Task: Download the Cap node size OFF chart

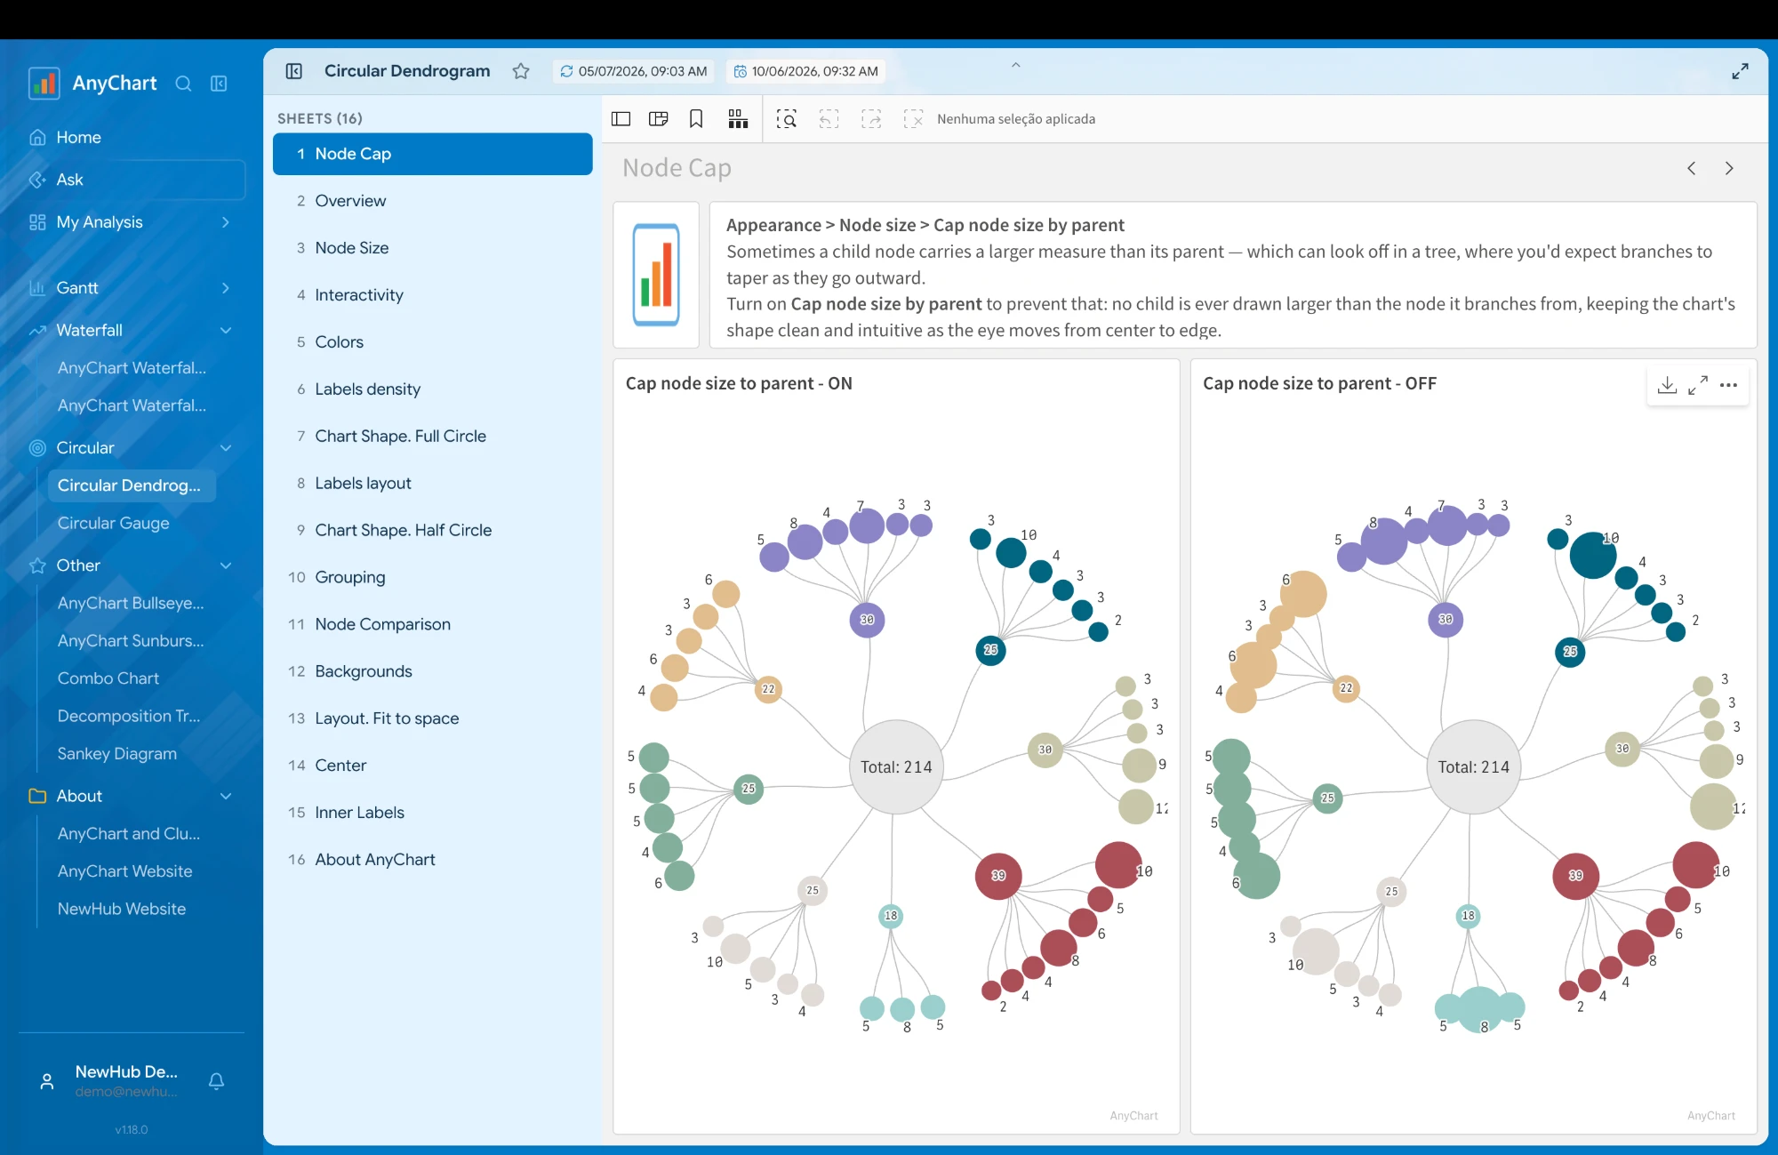Action: 1668,385
